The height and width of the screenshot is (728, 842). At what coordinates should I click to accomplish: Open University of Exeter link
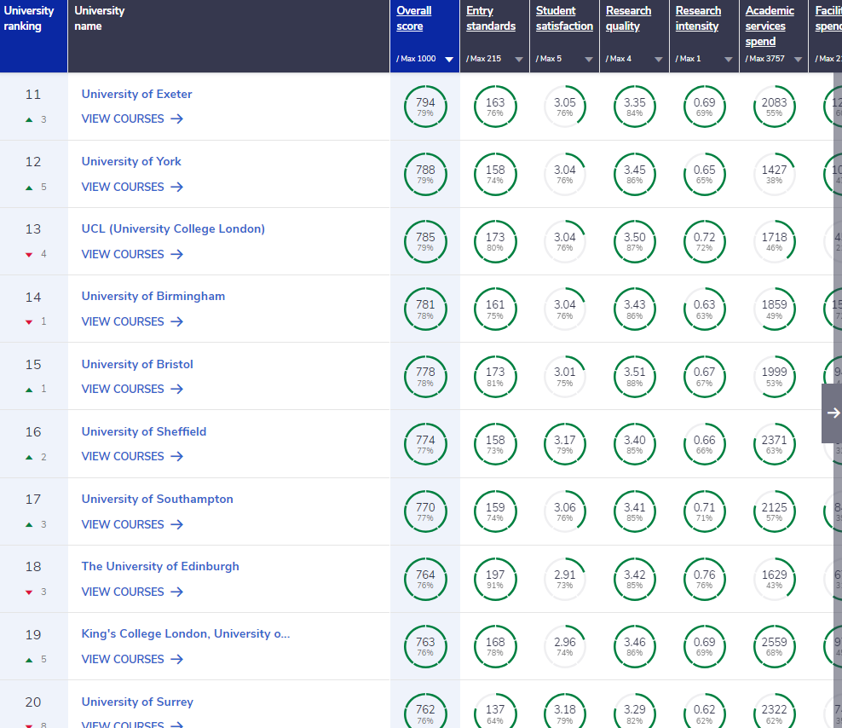coord(136,94)
